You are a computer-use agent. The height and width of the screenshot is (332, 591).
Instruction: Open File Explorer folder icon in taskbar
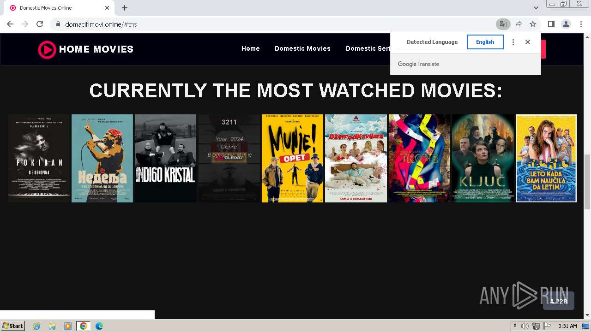click(52, 326)
